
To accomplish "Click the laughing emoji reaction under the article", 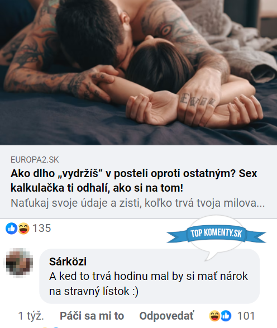I will coord(23,228).
